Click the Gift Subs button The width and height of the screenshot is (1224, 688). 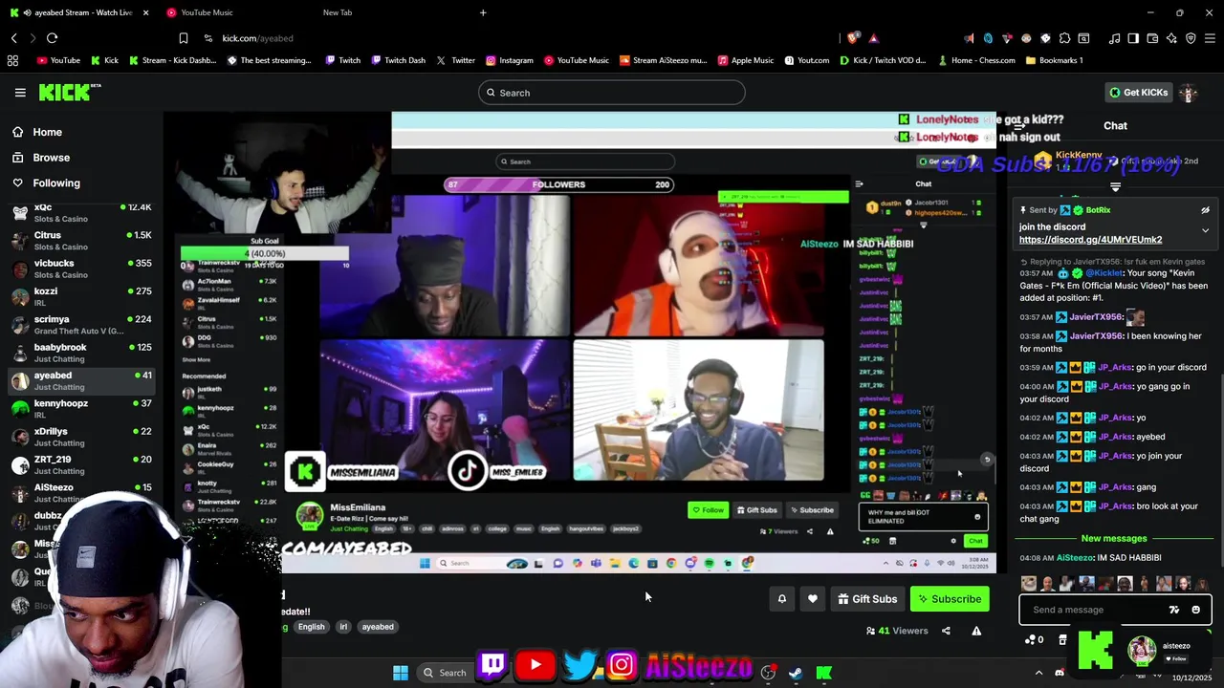[866, 599]
